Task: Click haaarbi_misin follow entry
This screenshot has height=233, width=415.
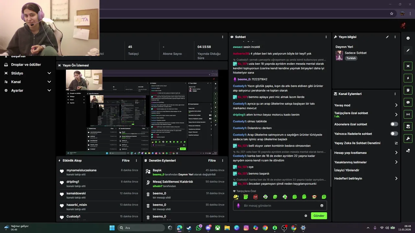Action: click(99, 207)
